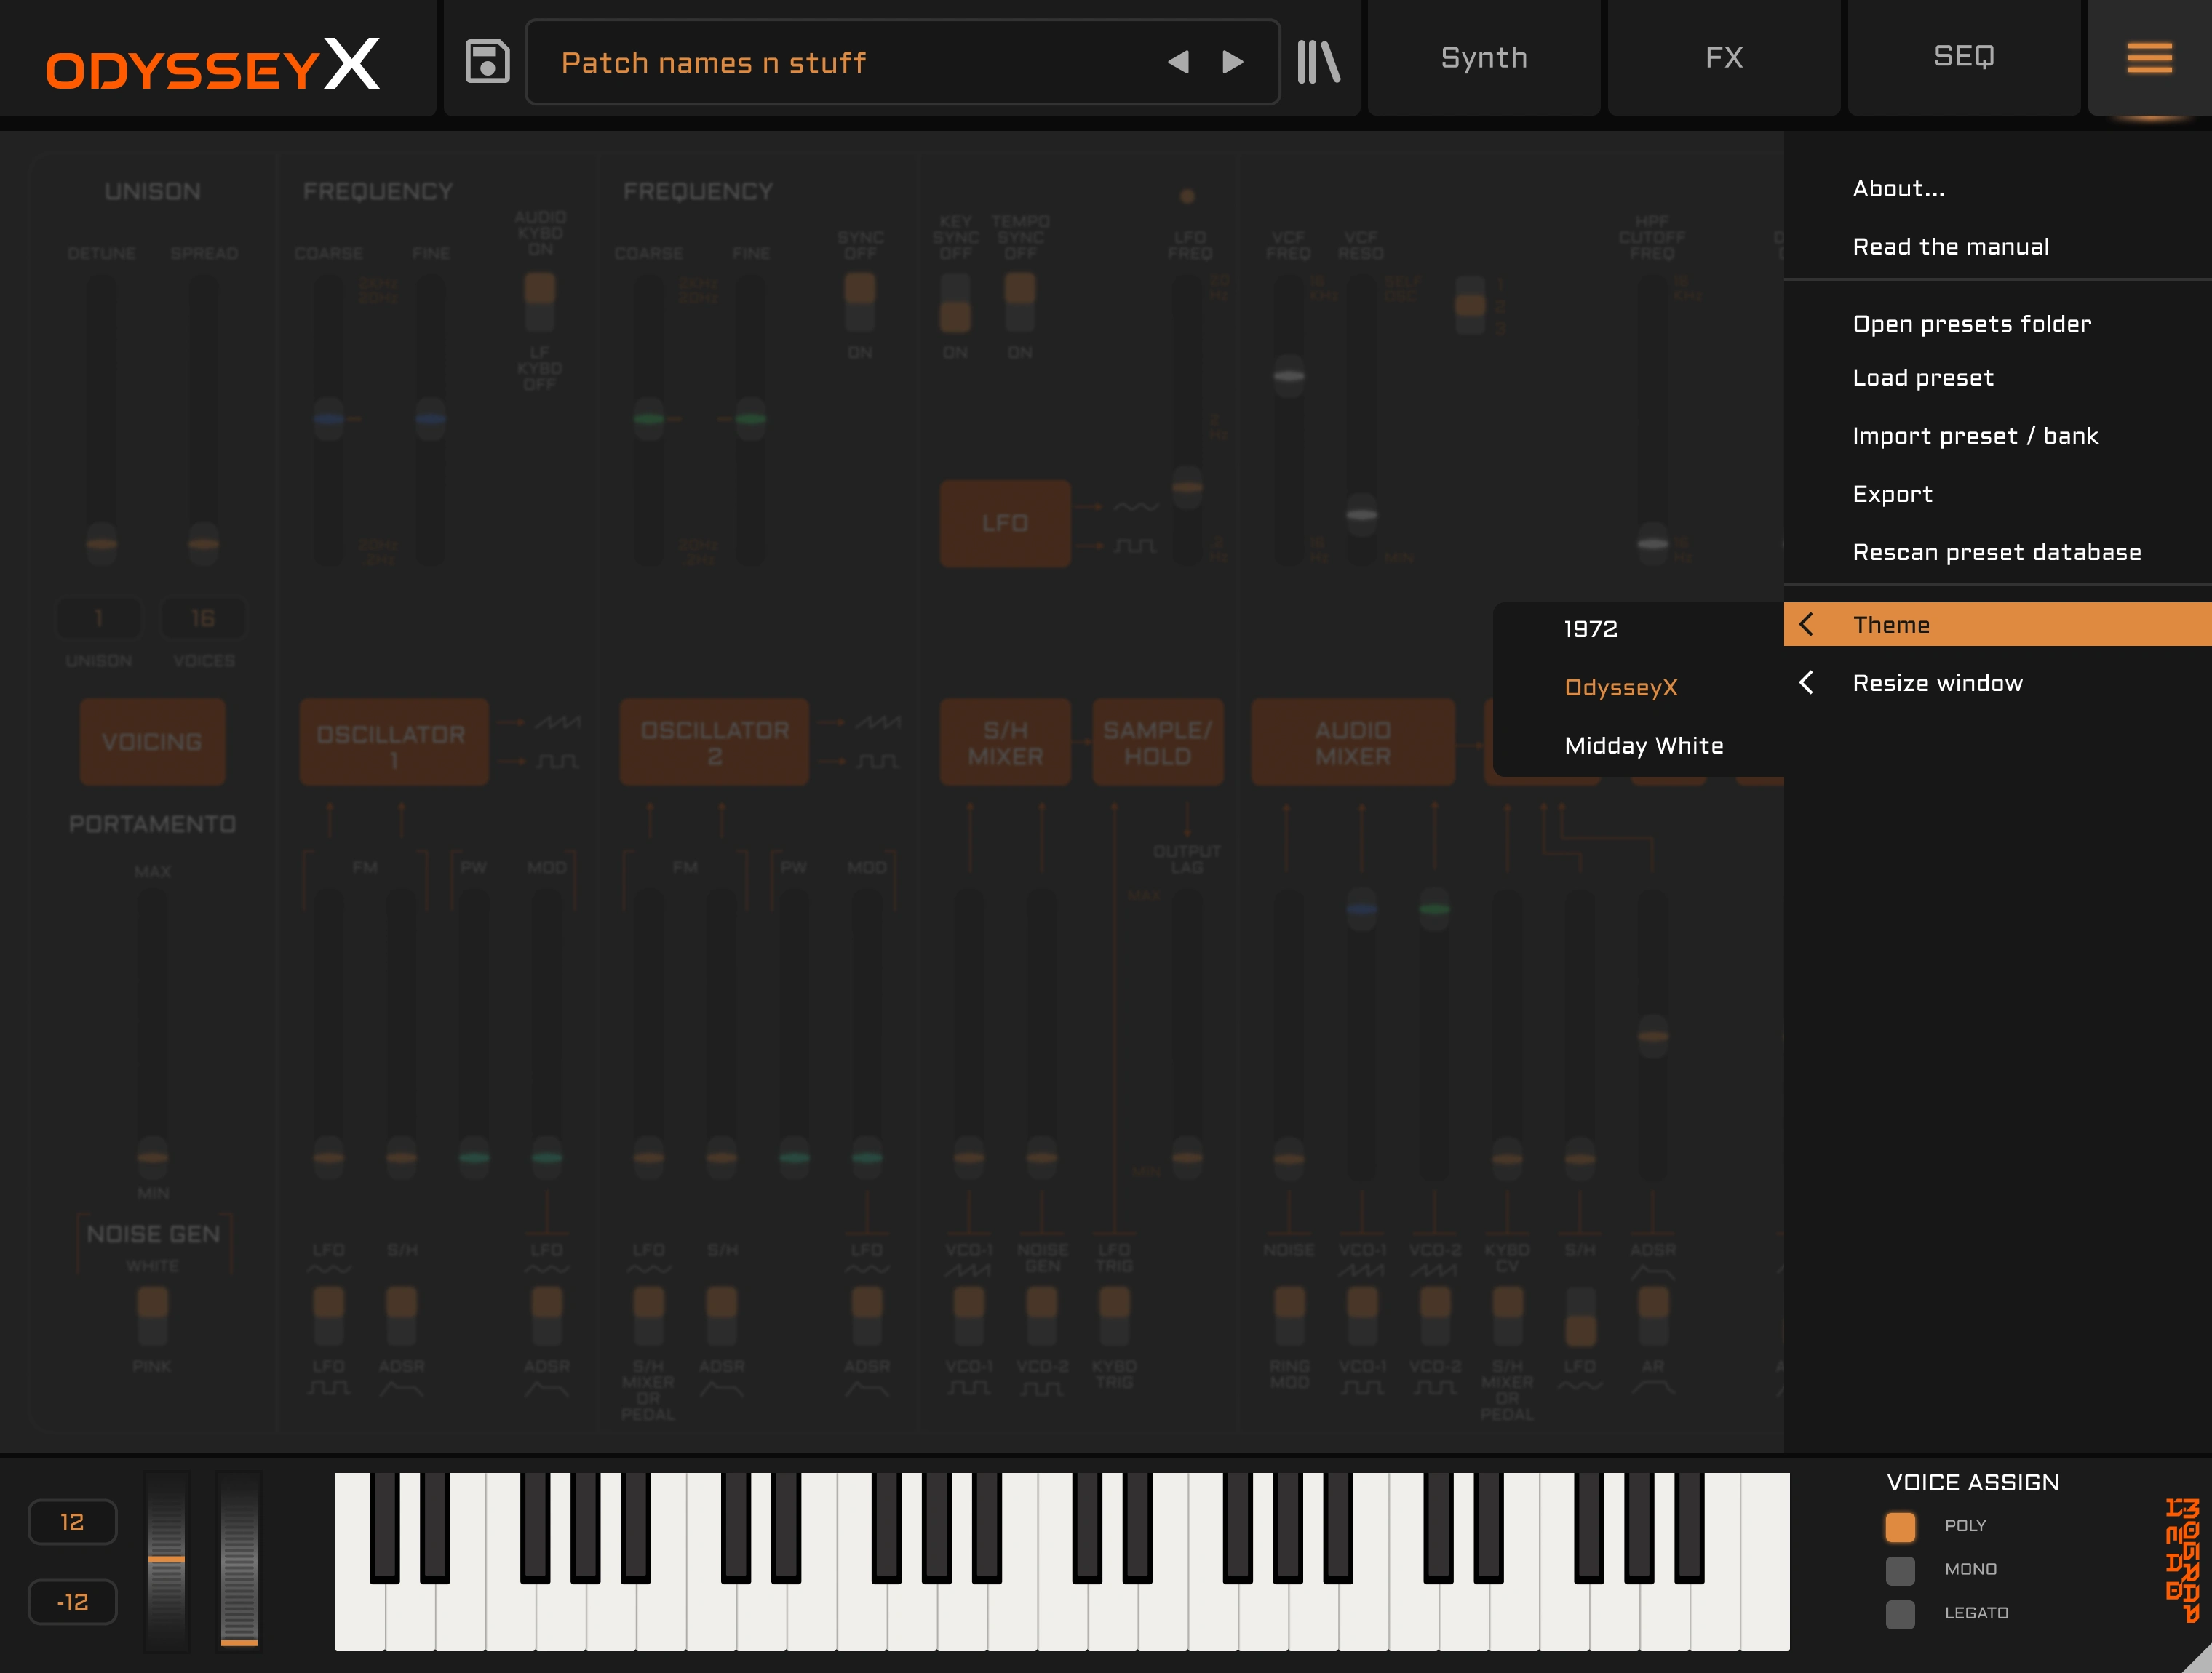This screenshot has width=2212, height=1673.
Task: Click the rightmost white key on keyboard
Action: click(x=1765, y=1560)
